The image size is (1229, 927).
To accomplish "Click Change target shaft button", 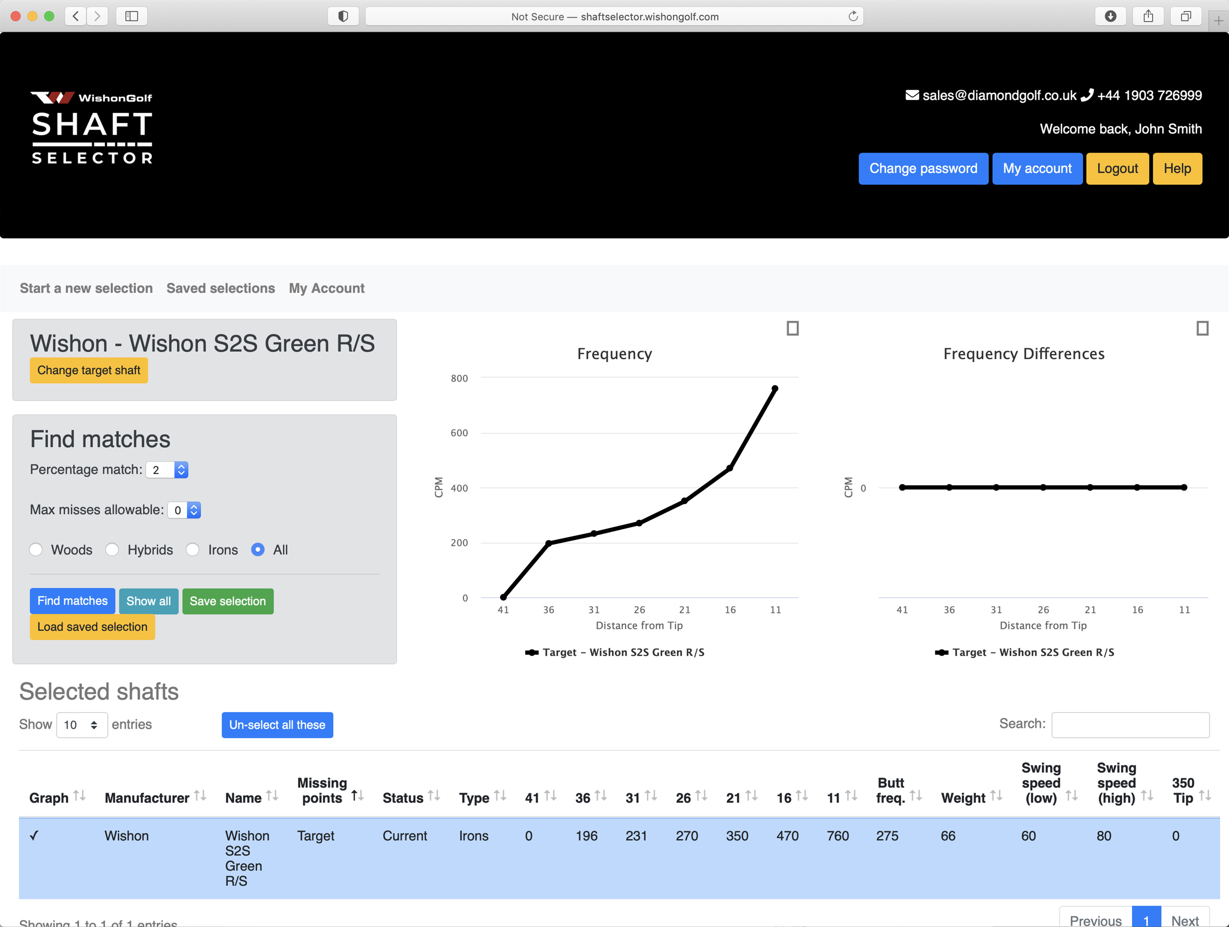I will 89,370.
